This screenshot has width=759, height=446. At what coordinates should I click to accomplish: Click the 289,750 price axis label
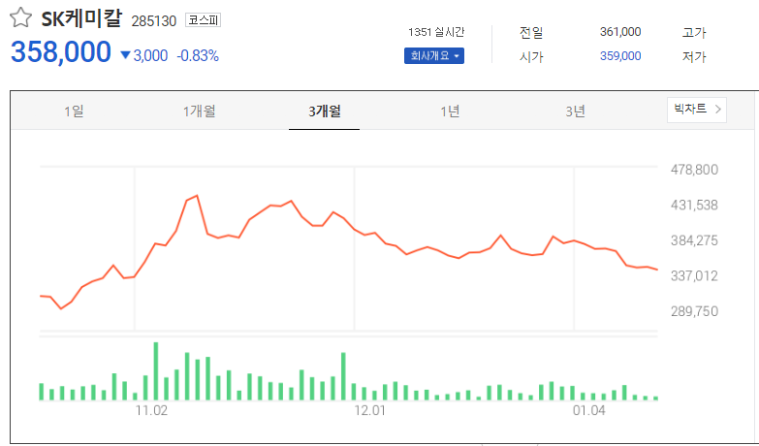coord(694,311)
